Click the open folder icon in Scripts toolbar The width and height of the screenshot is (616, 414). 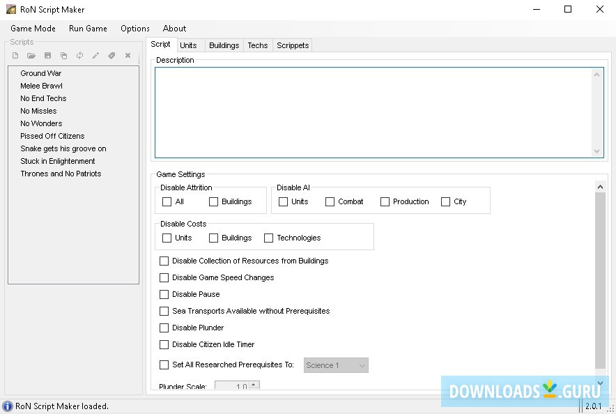pos(31,56)
